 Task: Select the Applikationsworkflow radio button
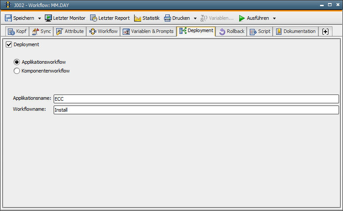(17, 62)
